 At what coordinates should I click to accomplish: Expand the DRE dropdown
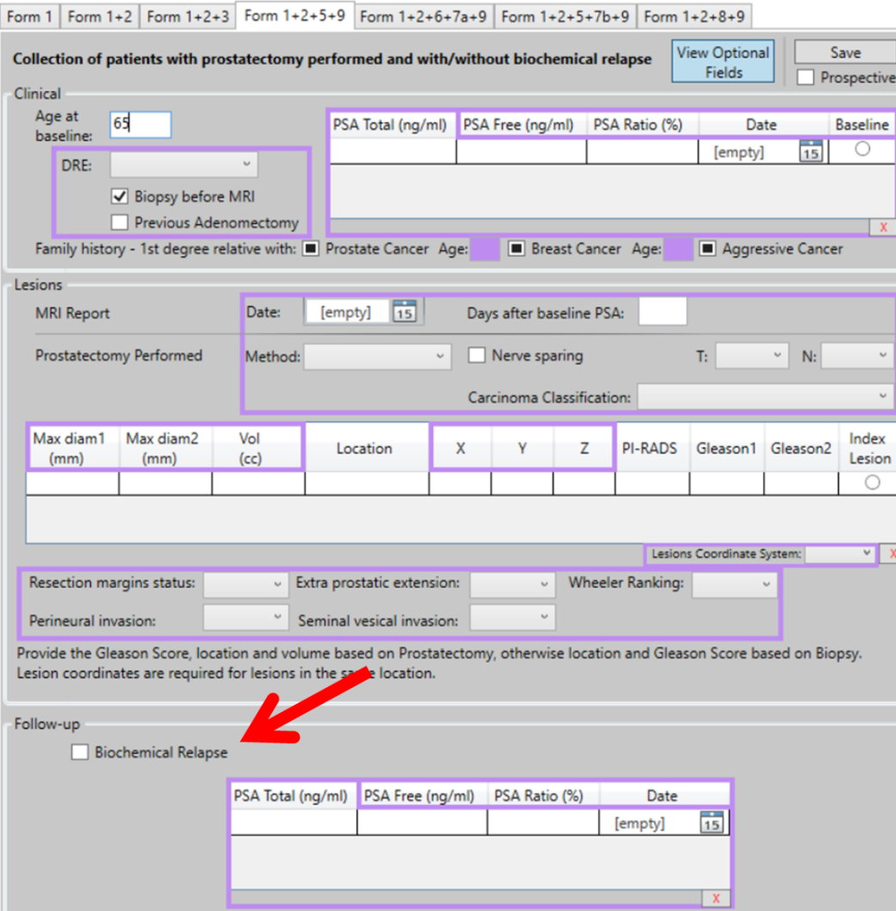pos(184,164)
